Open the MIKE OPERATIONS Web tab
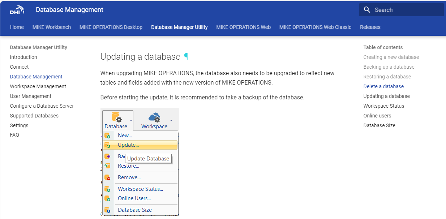 pos(244,27)
